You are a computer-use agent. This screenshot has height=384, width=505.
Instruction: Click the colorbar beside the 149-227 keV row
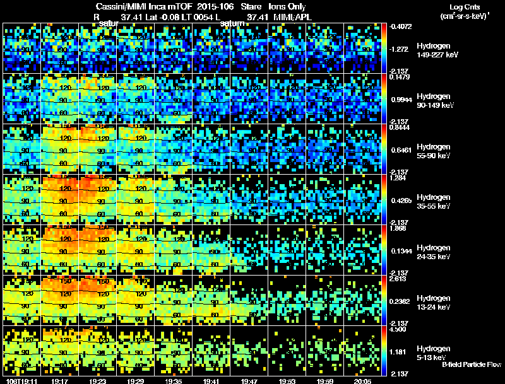(x=384, y=49)
